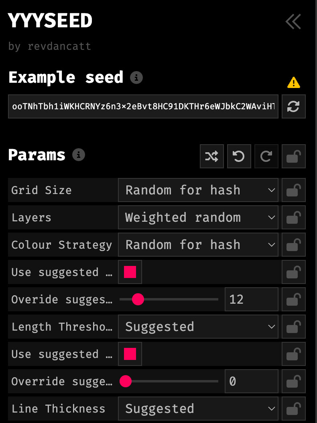
Task: Randomize all params with shuffle icon
Action: point(212,156)
